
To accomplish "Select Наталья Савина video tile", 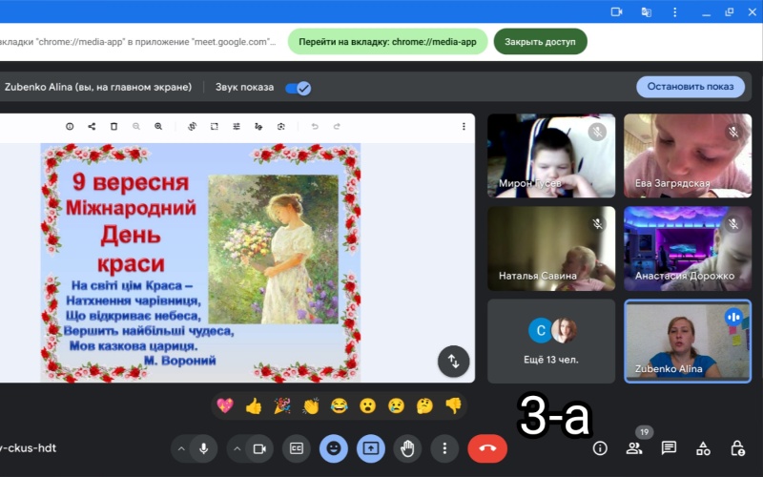I will click(551, 249).
